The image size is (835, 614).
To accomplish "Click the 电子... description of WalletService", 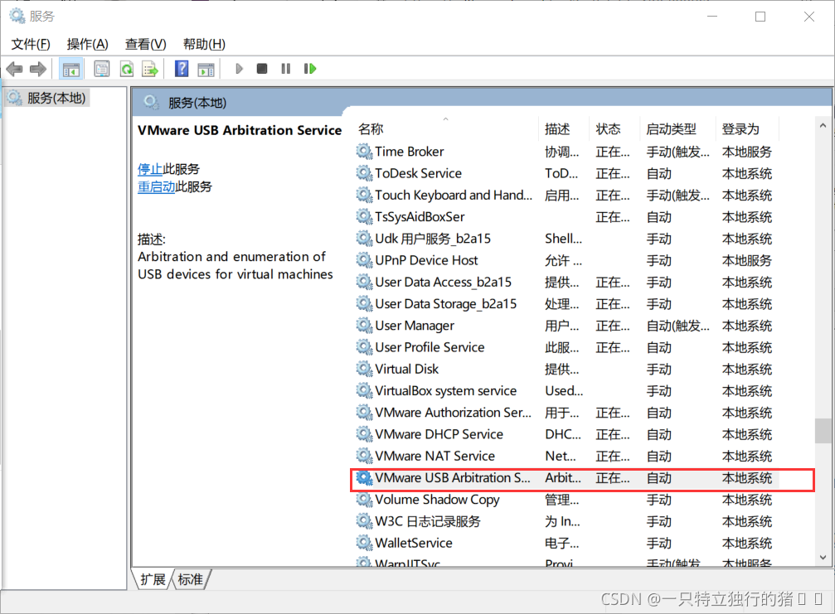I will click(x=562, y=544).
